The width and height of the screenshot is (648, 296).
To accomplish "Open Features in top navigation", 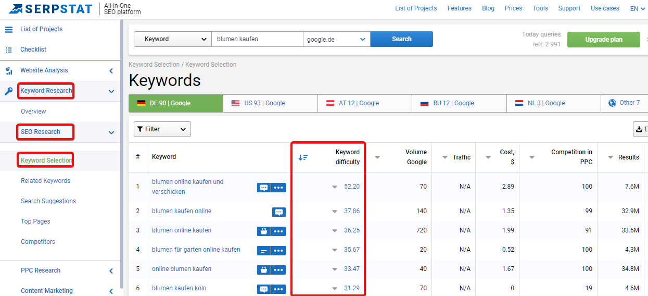I will (x=460, y=8).
